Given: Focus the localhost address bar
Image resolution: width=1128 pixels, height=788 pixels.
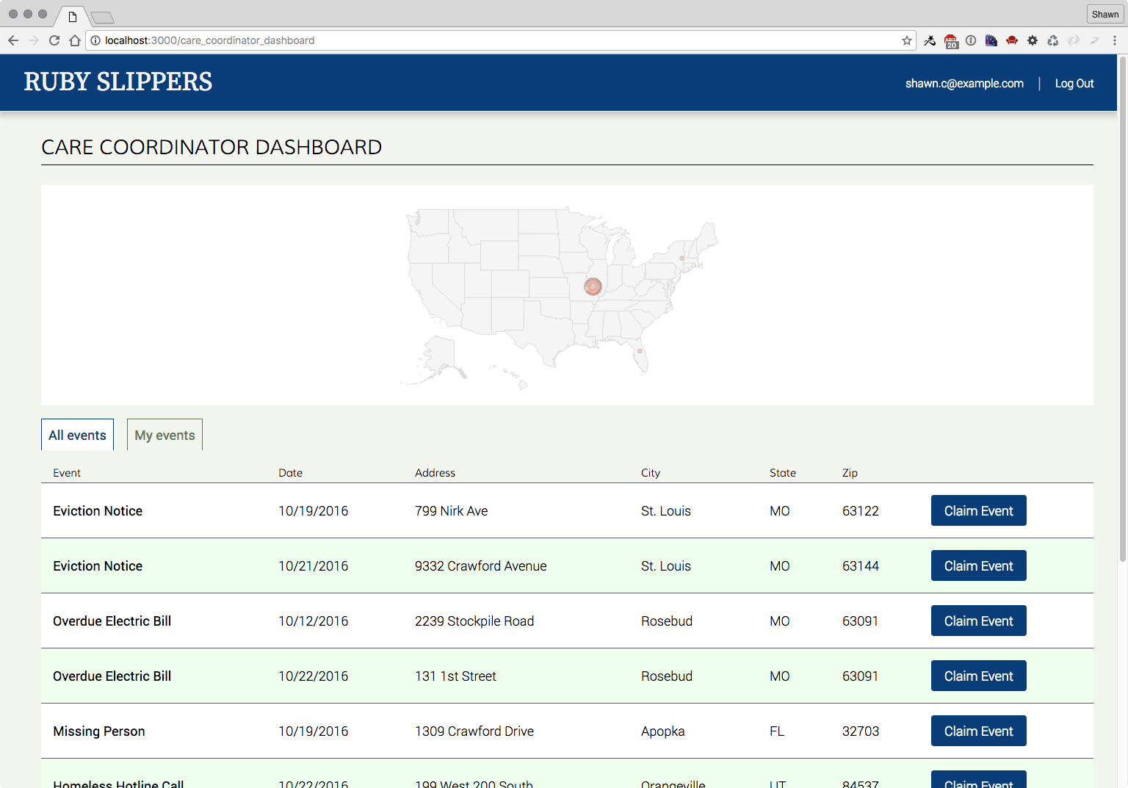Looking at the screenshot, I should coord(502,40).
